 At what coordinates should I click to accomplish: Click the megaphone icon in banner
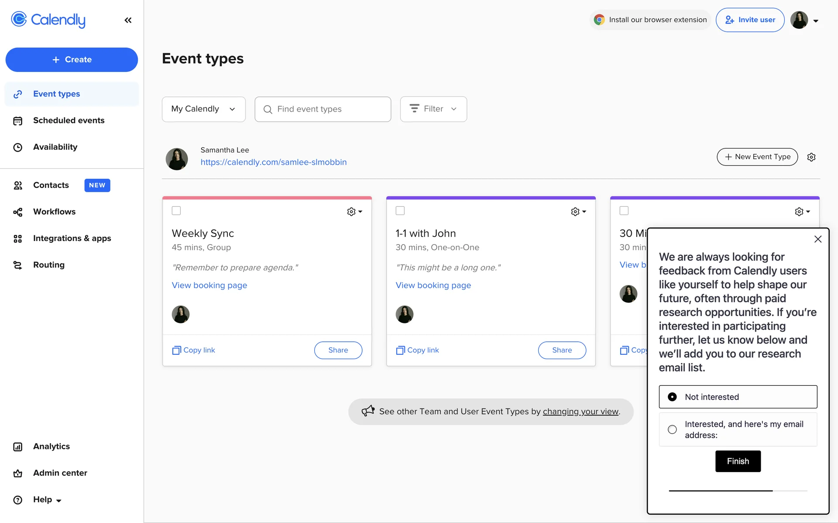368,411
